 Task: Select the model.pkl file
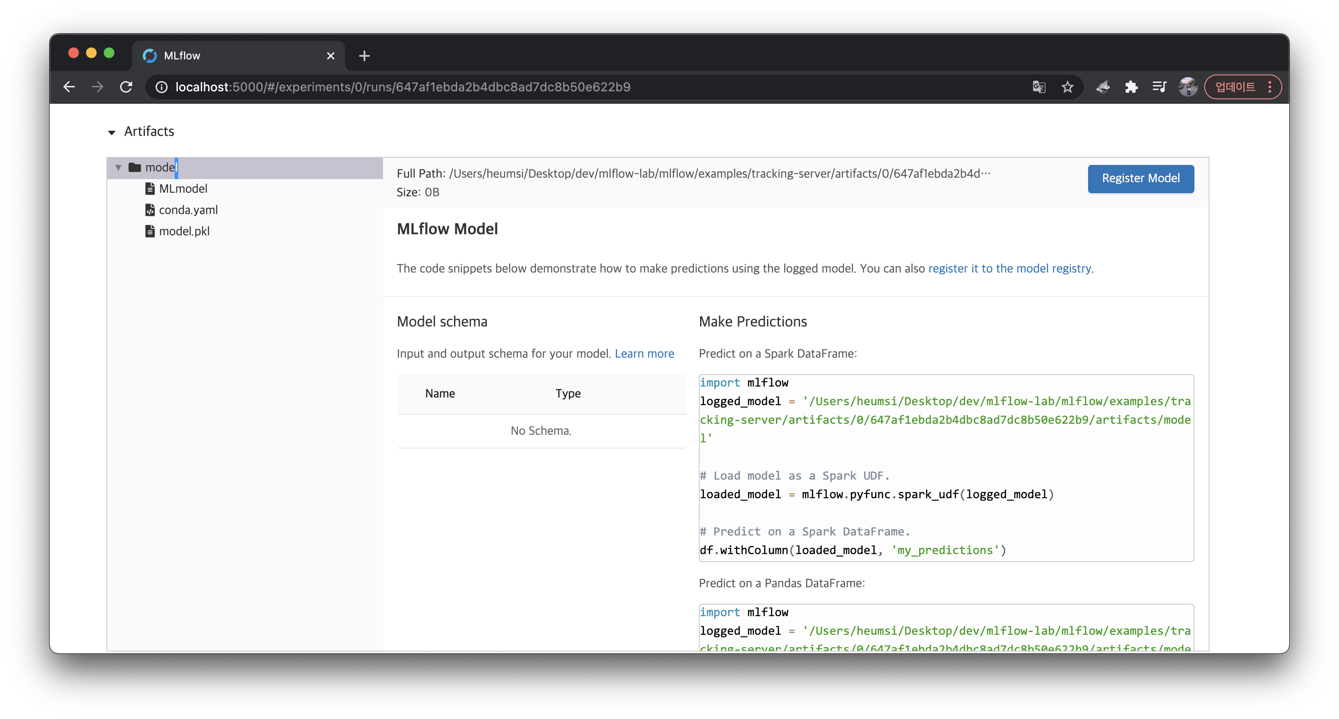point(184,231)
